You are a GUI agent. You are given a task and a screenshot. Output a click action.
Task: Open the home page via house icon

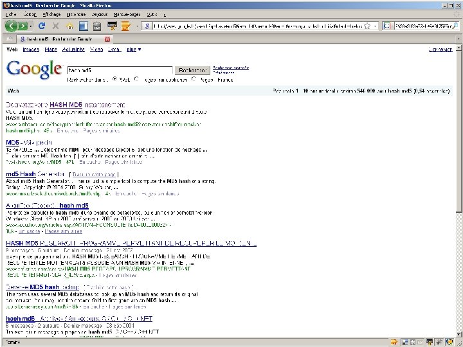(69, 26)
